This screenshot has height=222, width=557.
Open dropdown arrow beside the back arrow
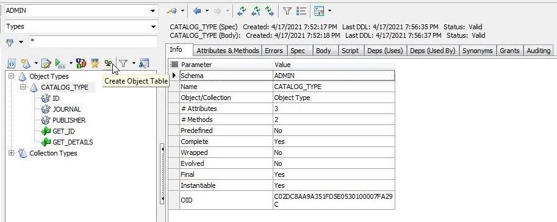pyautogui.click(x=207, y=11)
